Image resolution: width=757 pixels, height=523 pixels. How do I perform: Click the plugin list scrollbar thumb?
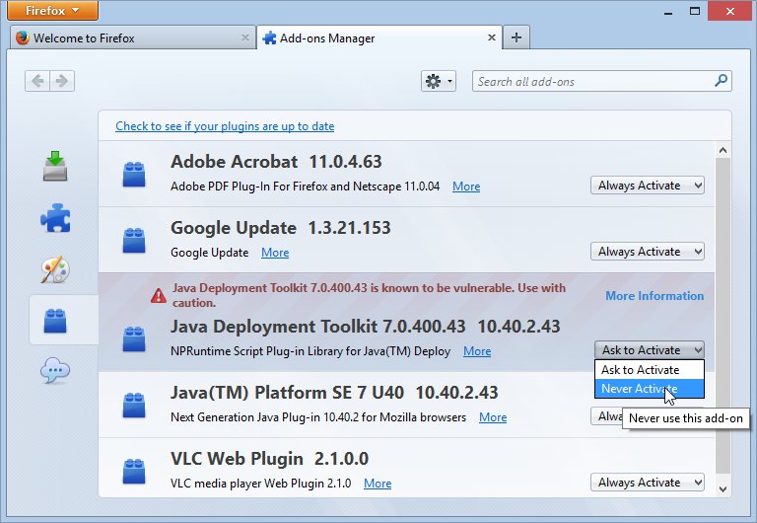coord(723,316)
